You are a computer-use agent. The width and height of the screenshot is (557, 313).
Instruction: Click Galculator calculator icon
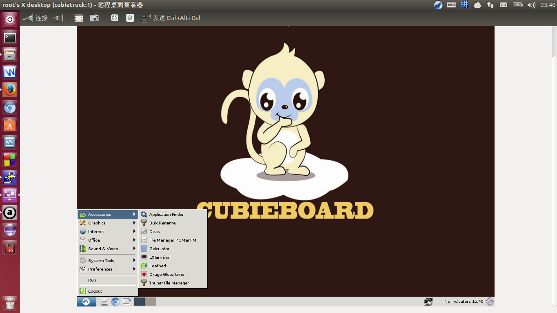coord(144,249)
